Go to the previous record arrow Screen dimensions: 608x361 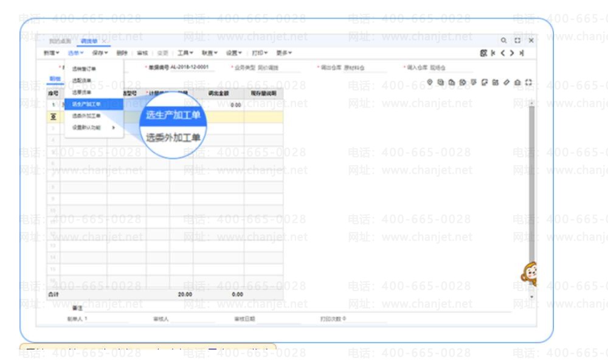point(503,53)
